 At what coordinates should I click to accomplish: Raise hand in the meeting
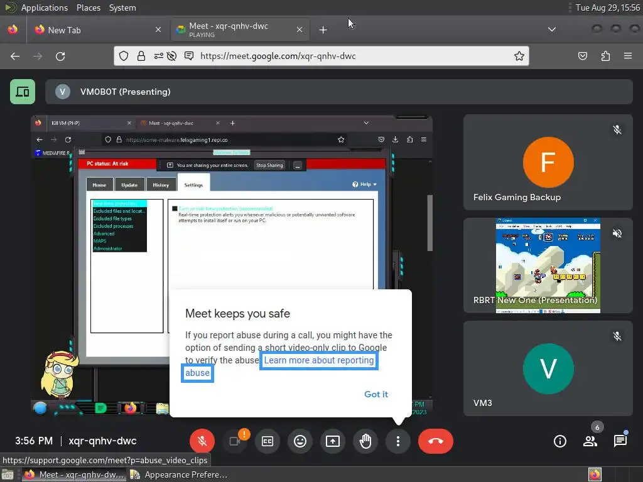pyautogui.click(x=365, y=441)
